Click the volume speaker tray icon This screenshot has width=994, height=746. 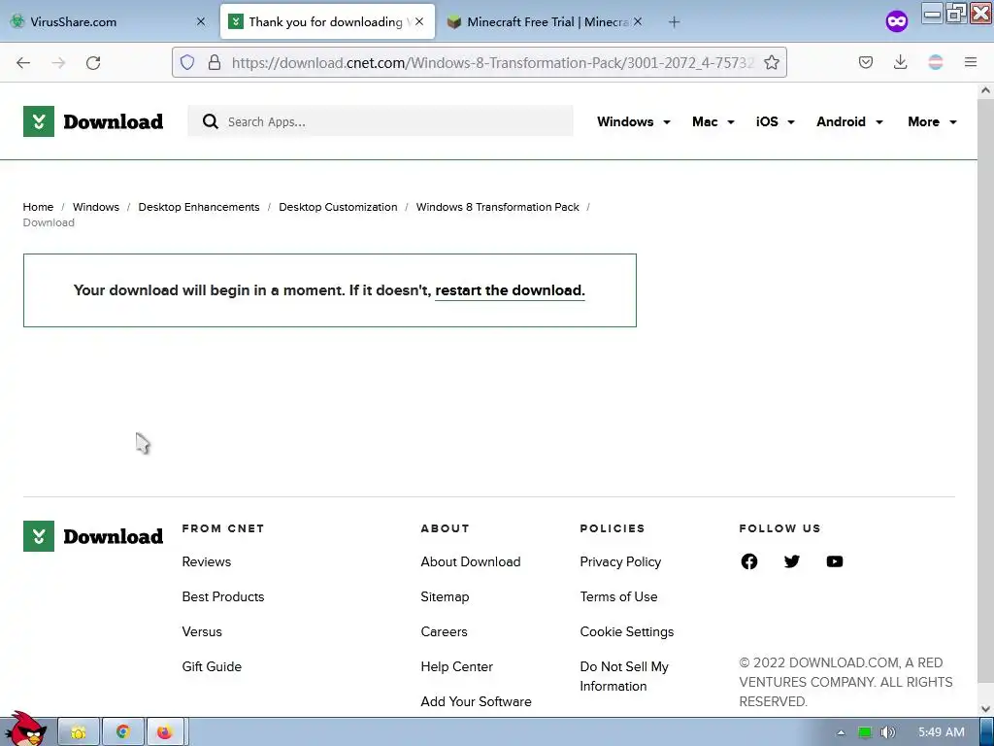pyautogui.click(x=888, y=732)
